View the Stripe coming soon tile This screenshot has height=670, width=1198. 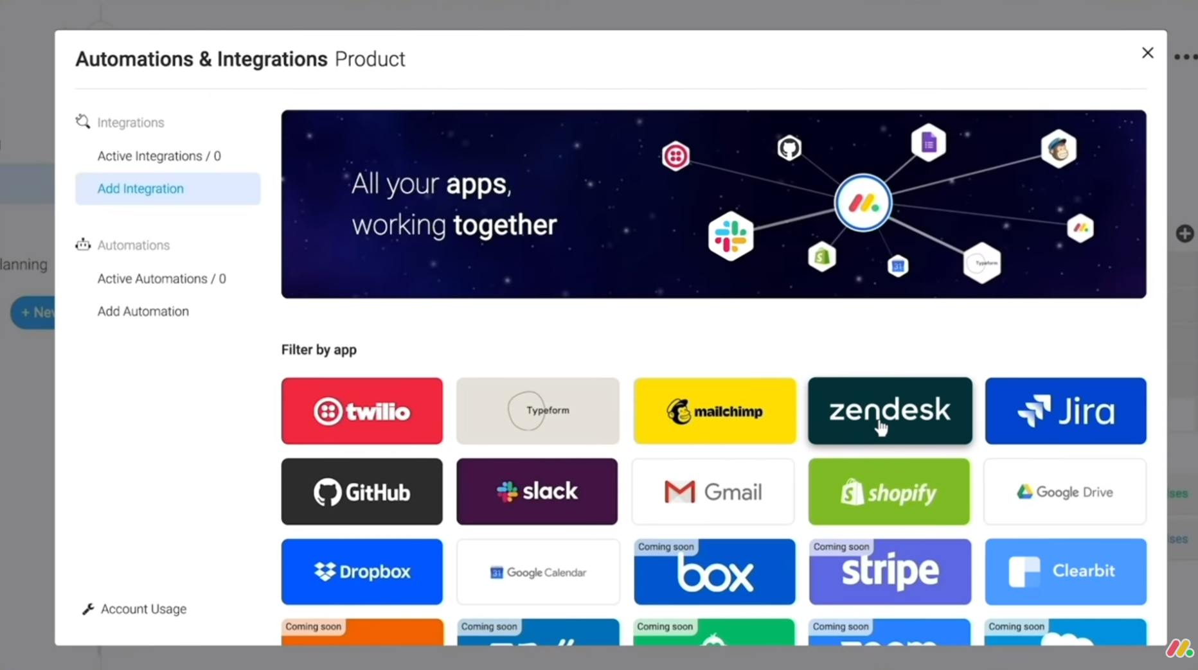point(889,572)
